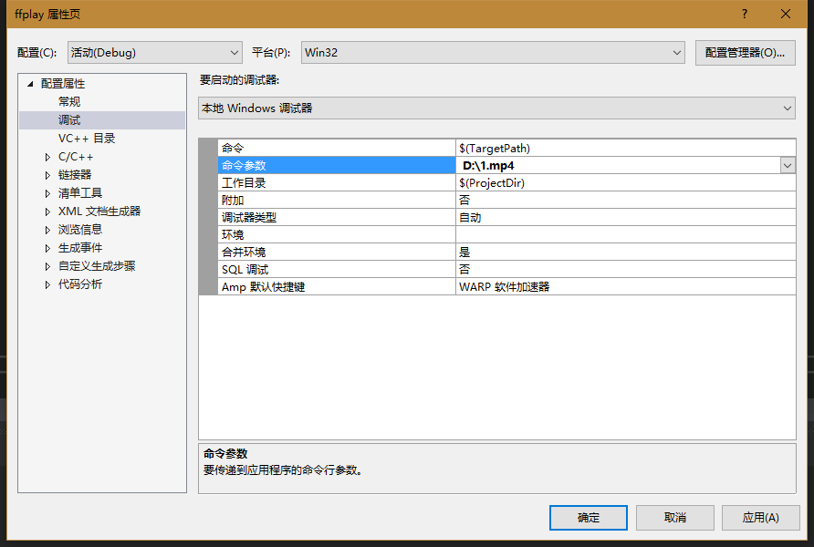Click the 应用 button
This screenshot has width=814, height=547.
(x=761, y=517)
